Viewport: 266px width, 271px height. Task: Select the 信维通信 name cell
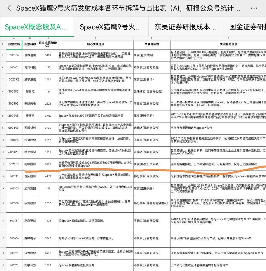point(30,55)
